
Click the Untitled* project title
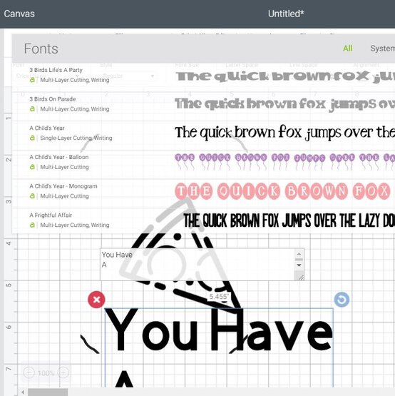[x=286, y=14]
